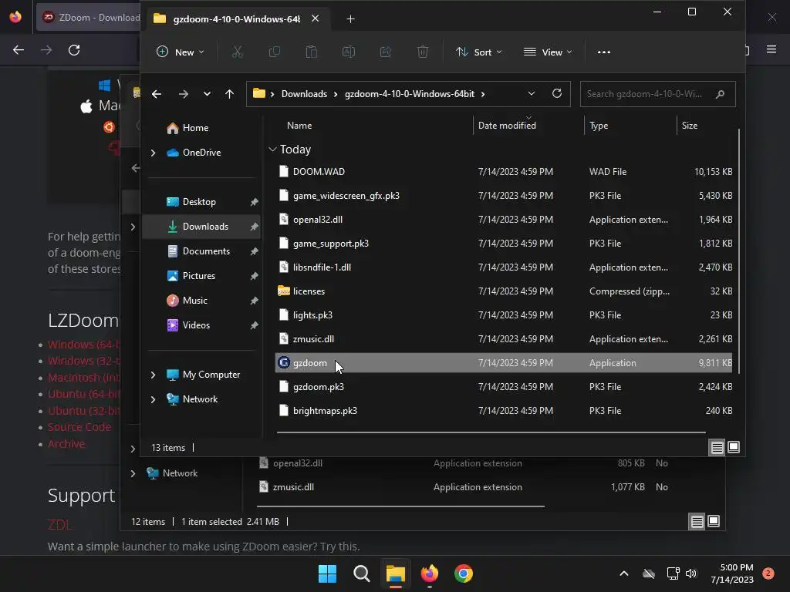Go up one folder level
The height and width of the screenshot is (592, 790).
click(x=229, y=94)
